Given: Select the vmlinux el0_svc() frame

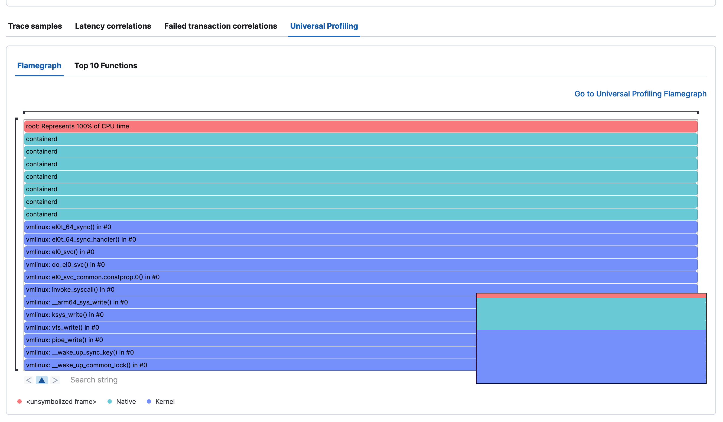Looking at the screenshot, I should (361, 252).
